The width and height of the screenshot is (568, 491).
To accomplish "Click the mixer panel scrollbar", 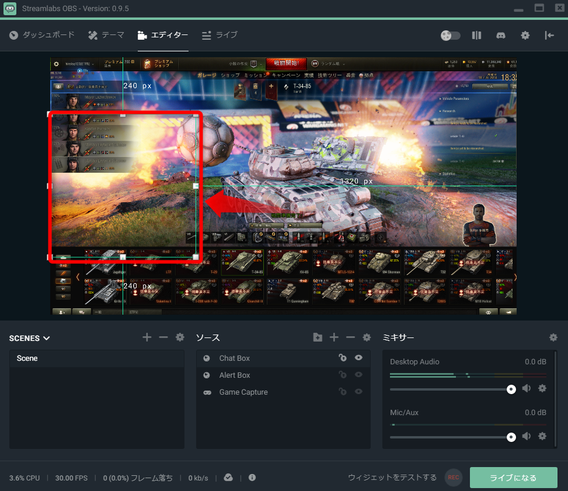I will 556,399.
